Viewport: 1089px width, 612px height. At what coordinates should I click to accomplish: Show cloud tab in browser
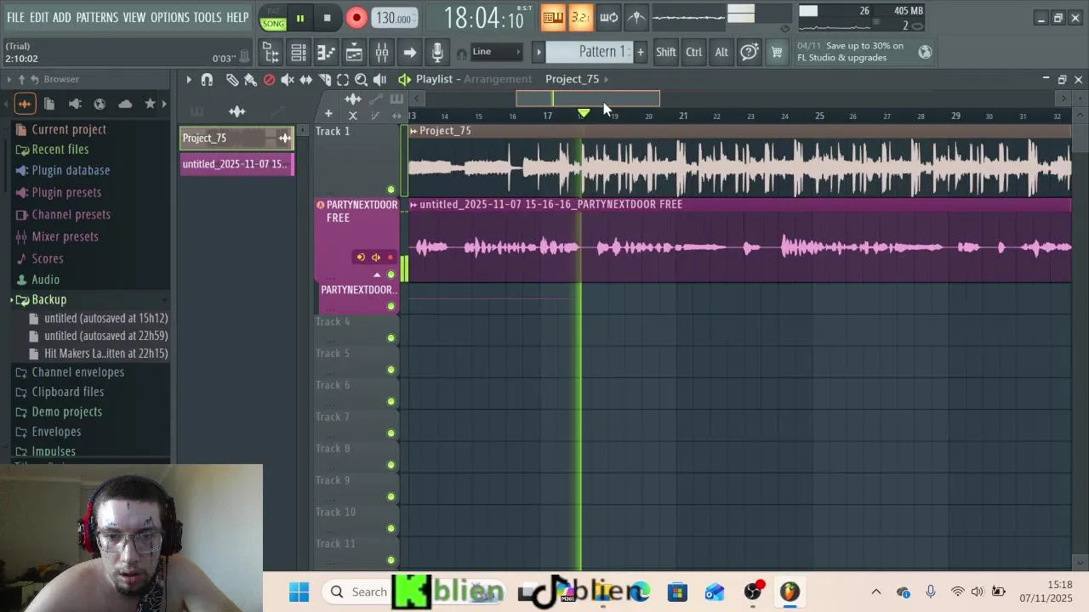point(125,104)
